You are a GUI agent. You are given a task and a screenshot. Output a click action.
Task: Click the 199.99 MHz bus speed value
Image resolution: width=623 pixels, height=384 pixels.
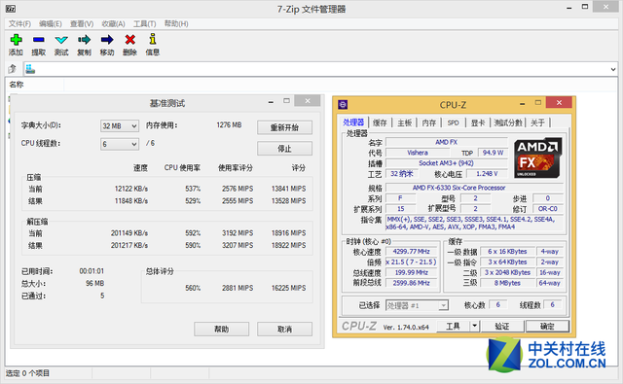click(411, 272)
